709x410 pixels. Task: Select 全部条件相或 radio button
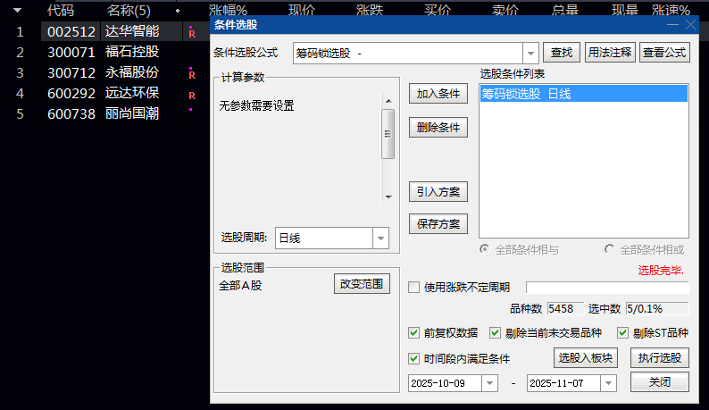[x=610, y=249]
